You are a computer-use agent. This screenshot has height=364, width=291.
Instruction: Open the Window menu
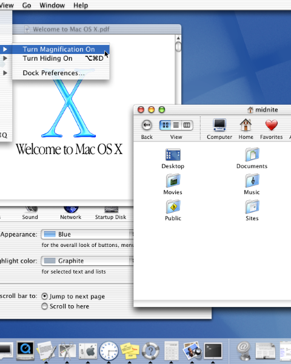[x=52, y=5]
